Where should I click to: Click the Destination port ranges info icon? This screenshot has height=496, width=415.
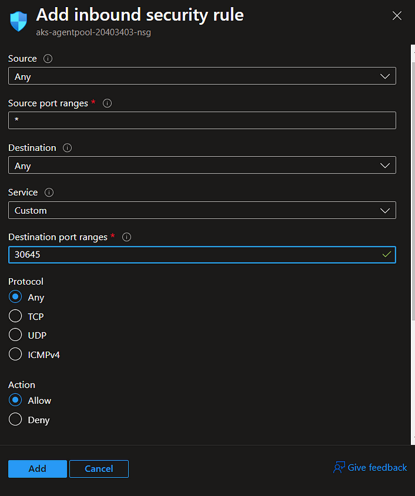(x=127, y=237)
